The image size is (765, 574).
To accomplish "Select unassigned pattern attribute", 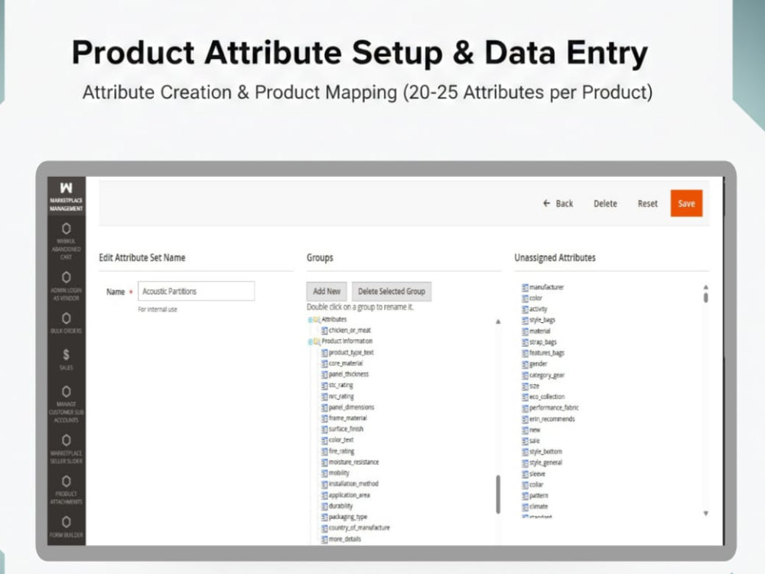I will (x=535, y=495).
